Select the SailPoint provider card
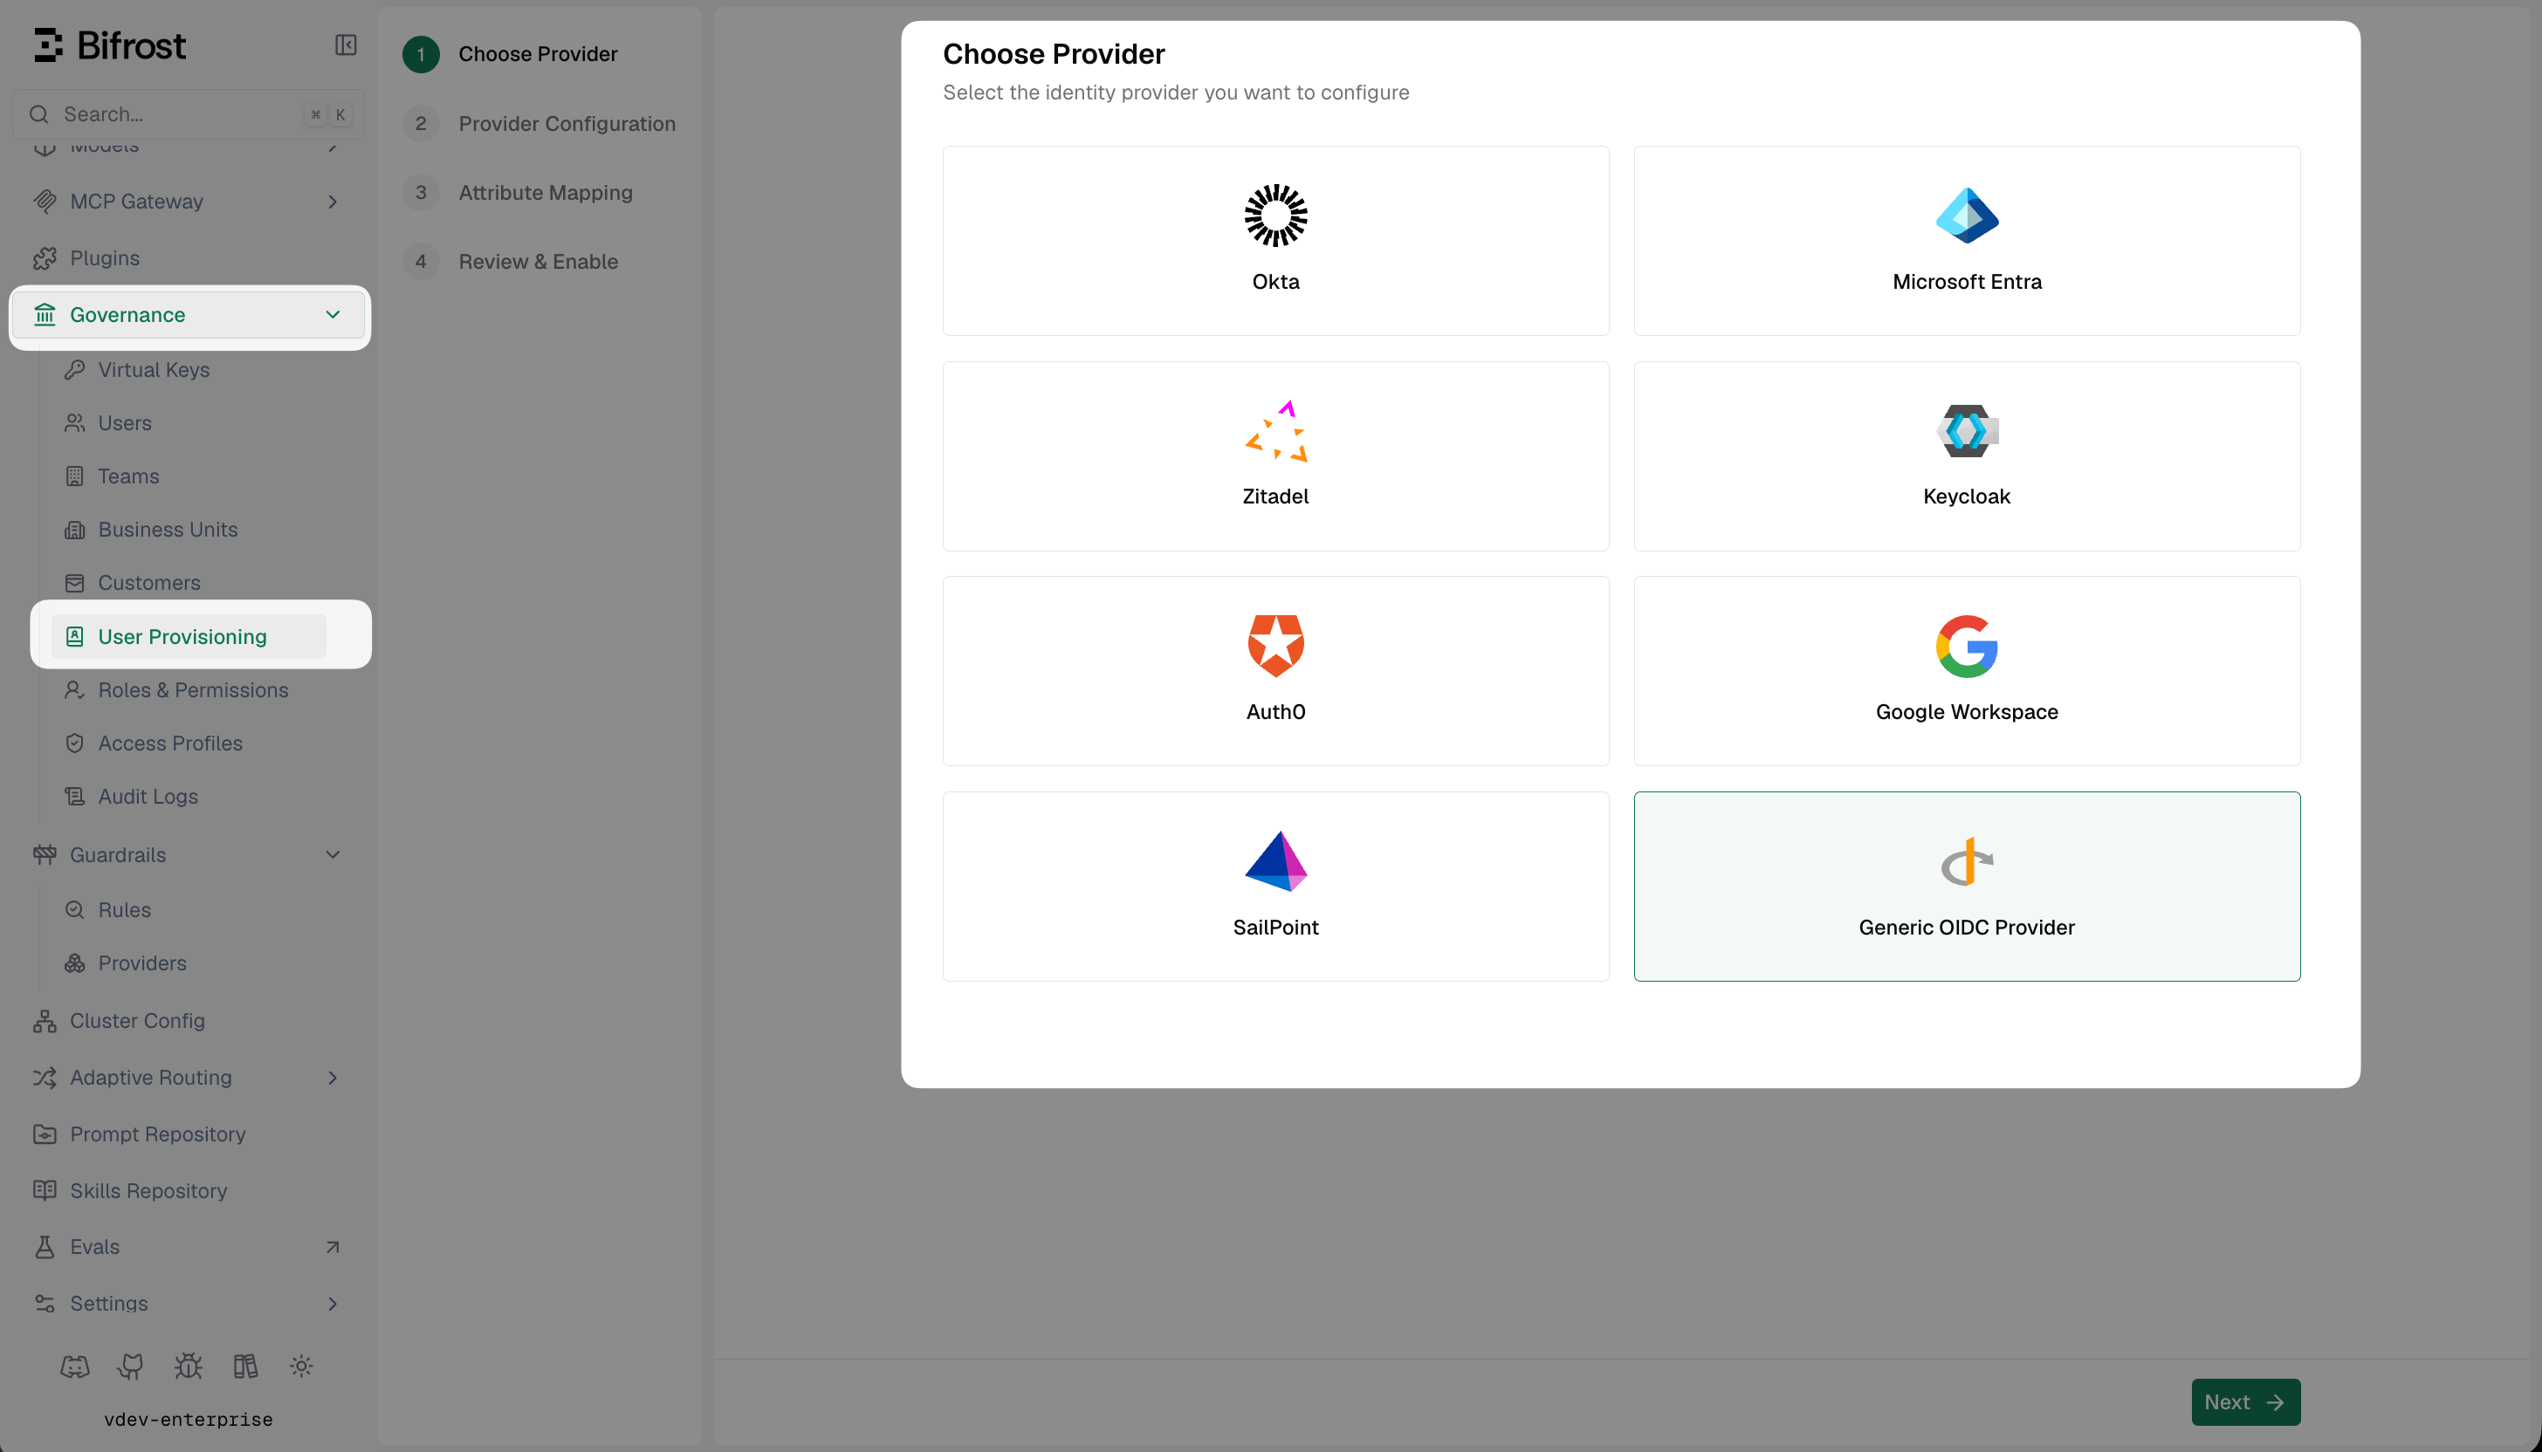This screenshot has height=1452, width=2542. (1276, 887)
